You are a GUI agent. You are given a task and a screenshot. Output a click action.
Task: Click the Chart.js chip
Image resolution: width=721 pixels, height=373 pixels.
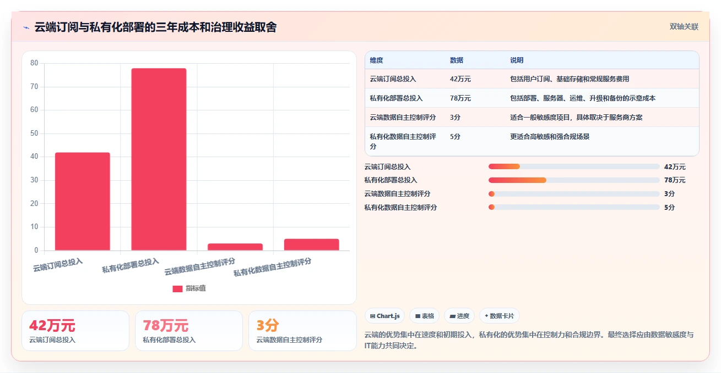click(384, 316)
